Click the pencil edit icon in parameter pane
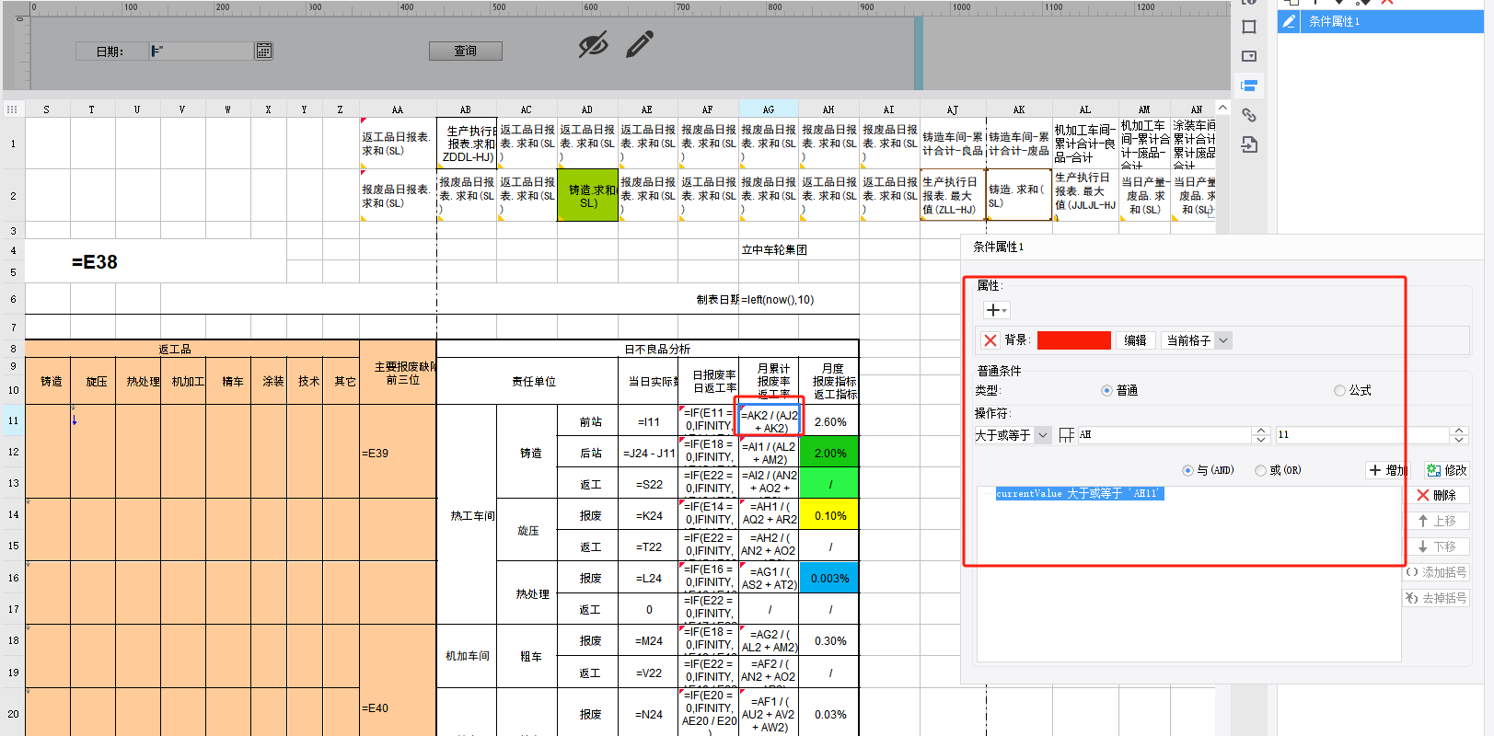The width and height of the screenshot is (1494, 736). (640, 43)
